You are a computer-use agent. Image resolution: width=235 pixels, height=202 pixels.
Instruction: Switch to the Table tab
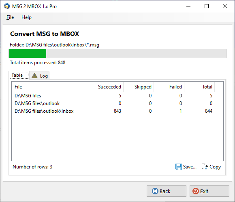pos(19,75)
